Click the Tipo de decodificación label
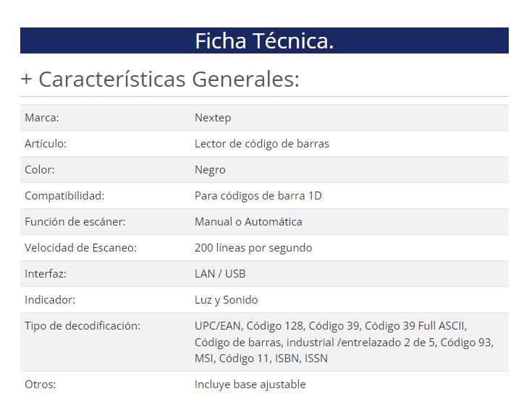 tap(83, 325)
